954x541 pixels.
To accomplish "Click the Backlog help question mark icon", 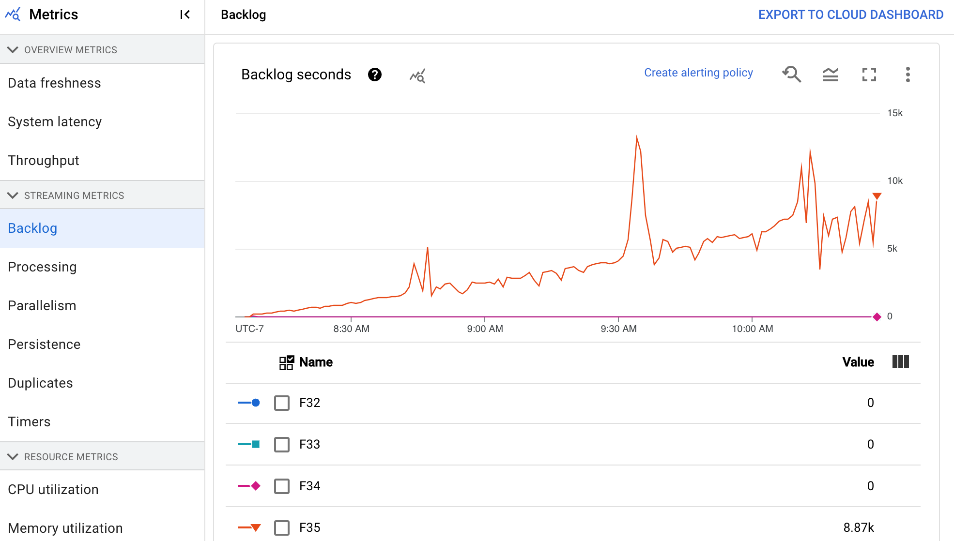I will (x=375, y=74).
